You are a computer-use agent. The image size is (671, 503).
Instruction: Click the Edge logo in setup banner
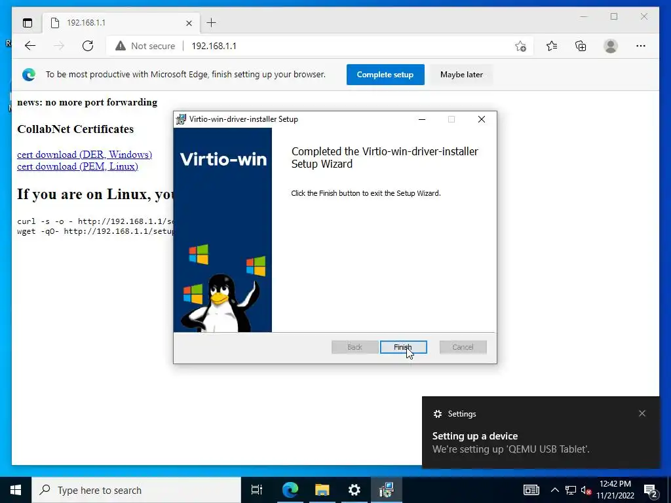point(29,75)
